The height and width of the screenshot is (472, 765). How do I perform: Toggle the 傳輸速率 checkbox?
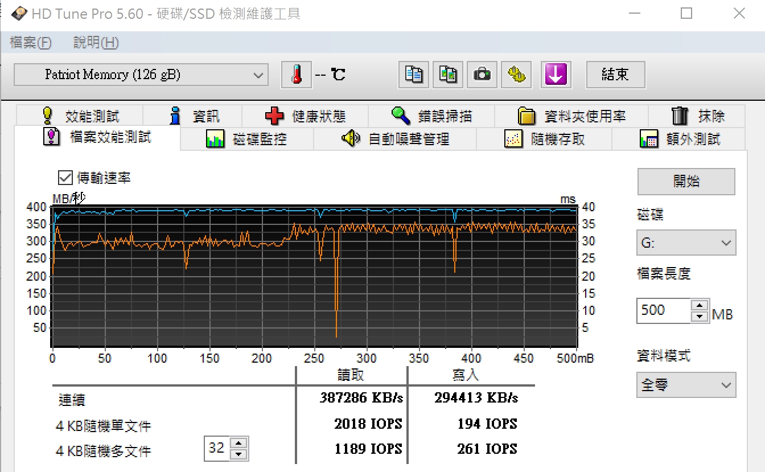(x=65, y=178)
